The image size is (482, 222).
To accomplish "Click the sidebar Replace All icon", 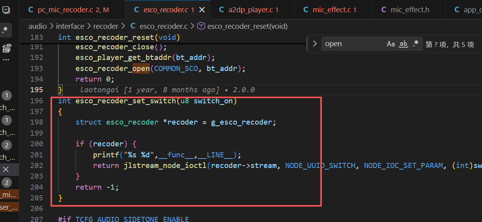I will click(6, 48).
